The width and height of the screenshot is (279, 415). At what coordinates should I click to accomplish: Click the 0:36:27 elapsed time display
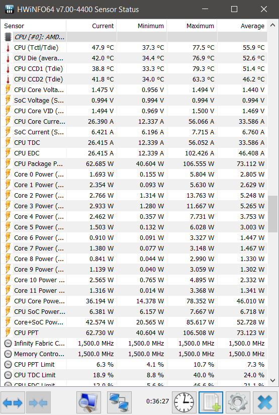(158, 401)
